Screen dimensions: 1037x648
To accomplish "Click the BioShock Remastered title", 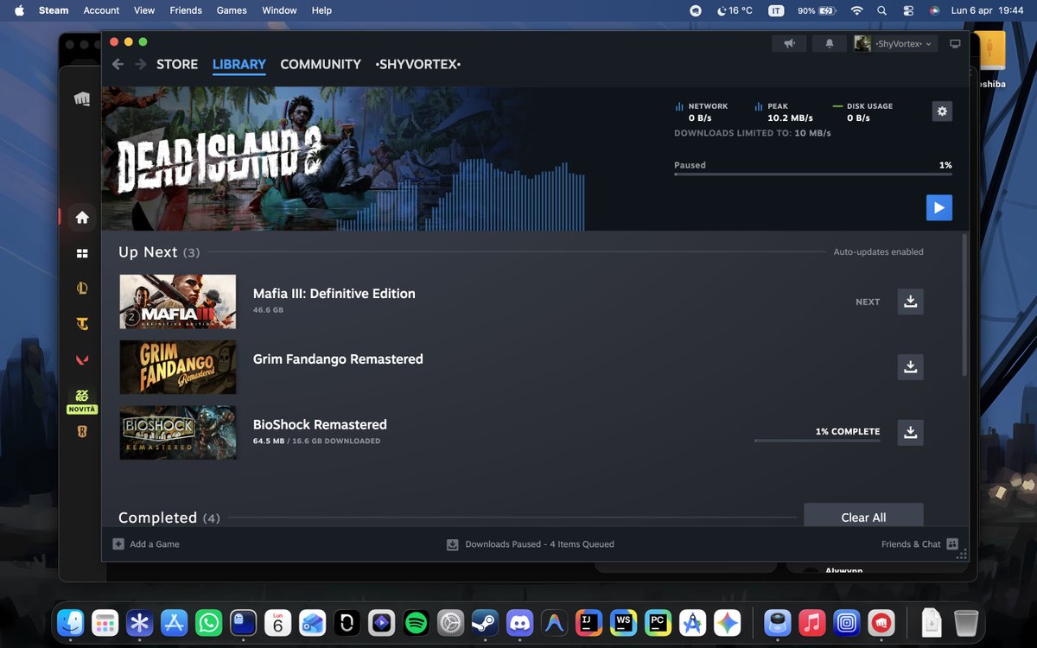I will click(320, 425).
